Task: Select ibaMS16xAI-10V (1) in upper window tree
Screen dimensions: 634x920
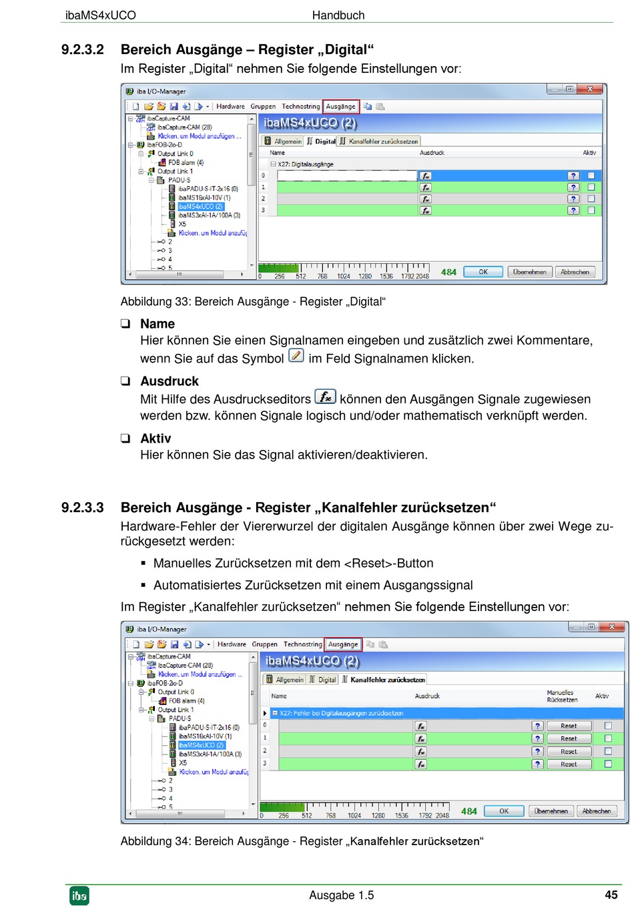Action: [x=204, y=198]
